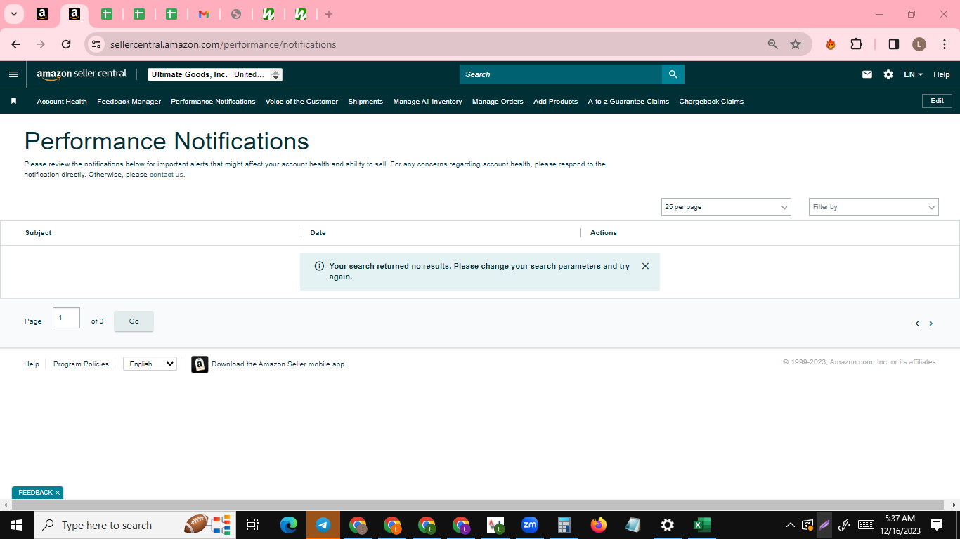Open the 25 per page dropdown
This screenshot has height=539, width=960.
(726, 207)
